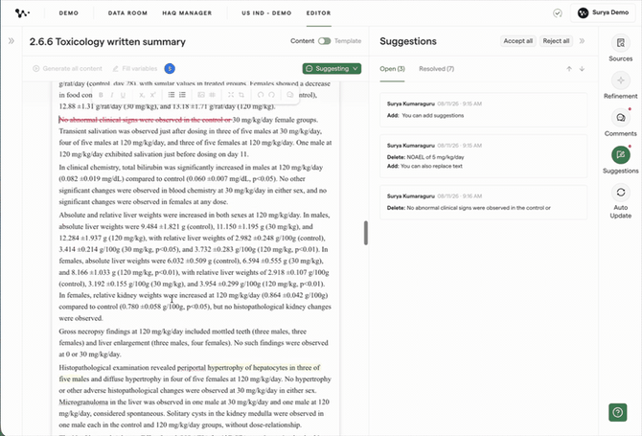Insert an image via toolbar icon
The height and width of the screenshot is (436, 642).
pyautogui.click(x=201, y=95)
